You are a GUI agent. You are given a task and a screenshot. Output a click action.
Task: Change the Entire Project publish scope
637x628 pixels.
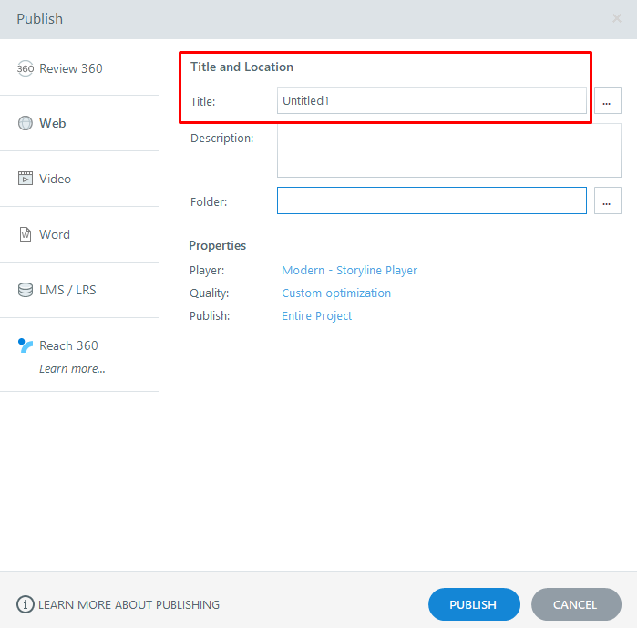tap(316, 315)
